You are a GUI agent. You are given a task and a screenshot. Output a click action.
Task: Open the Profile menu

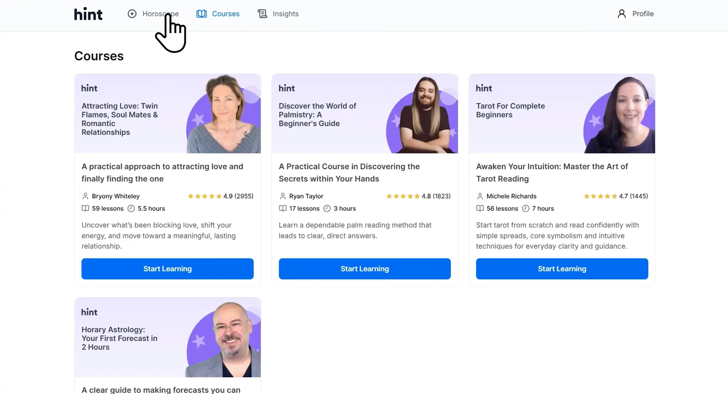[x=635, y=14]
